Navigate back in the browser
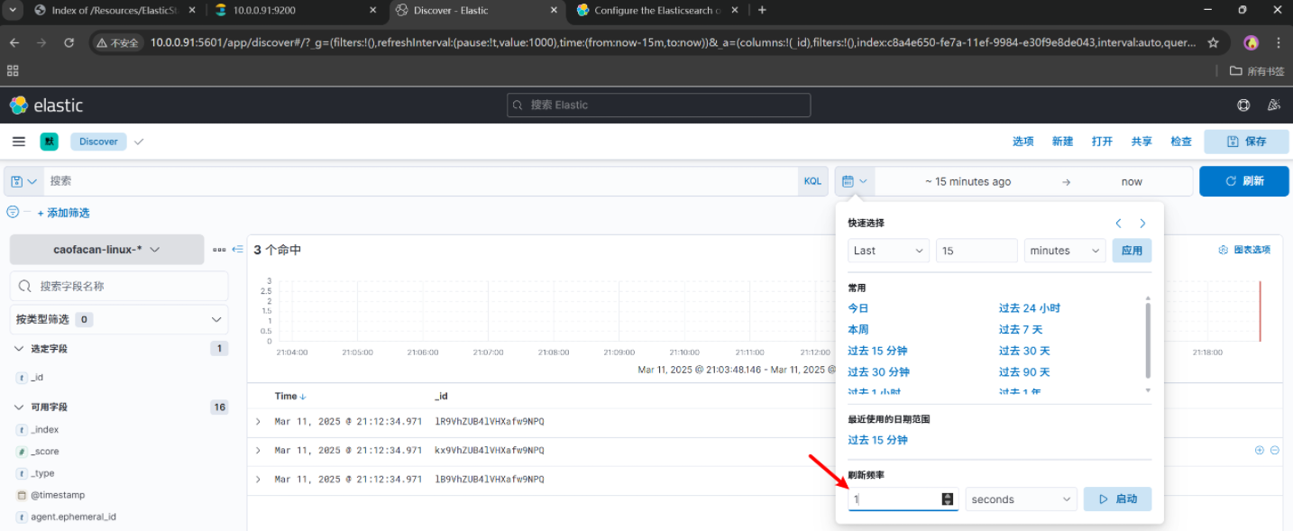This screenshot has width=1293, height=531. (x=14, y=42)
